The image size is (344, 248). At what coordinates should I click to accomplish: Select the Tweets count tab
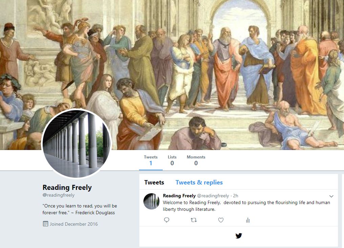(151, 160)
